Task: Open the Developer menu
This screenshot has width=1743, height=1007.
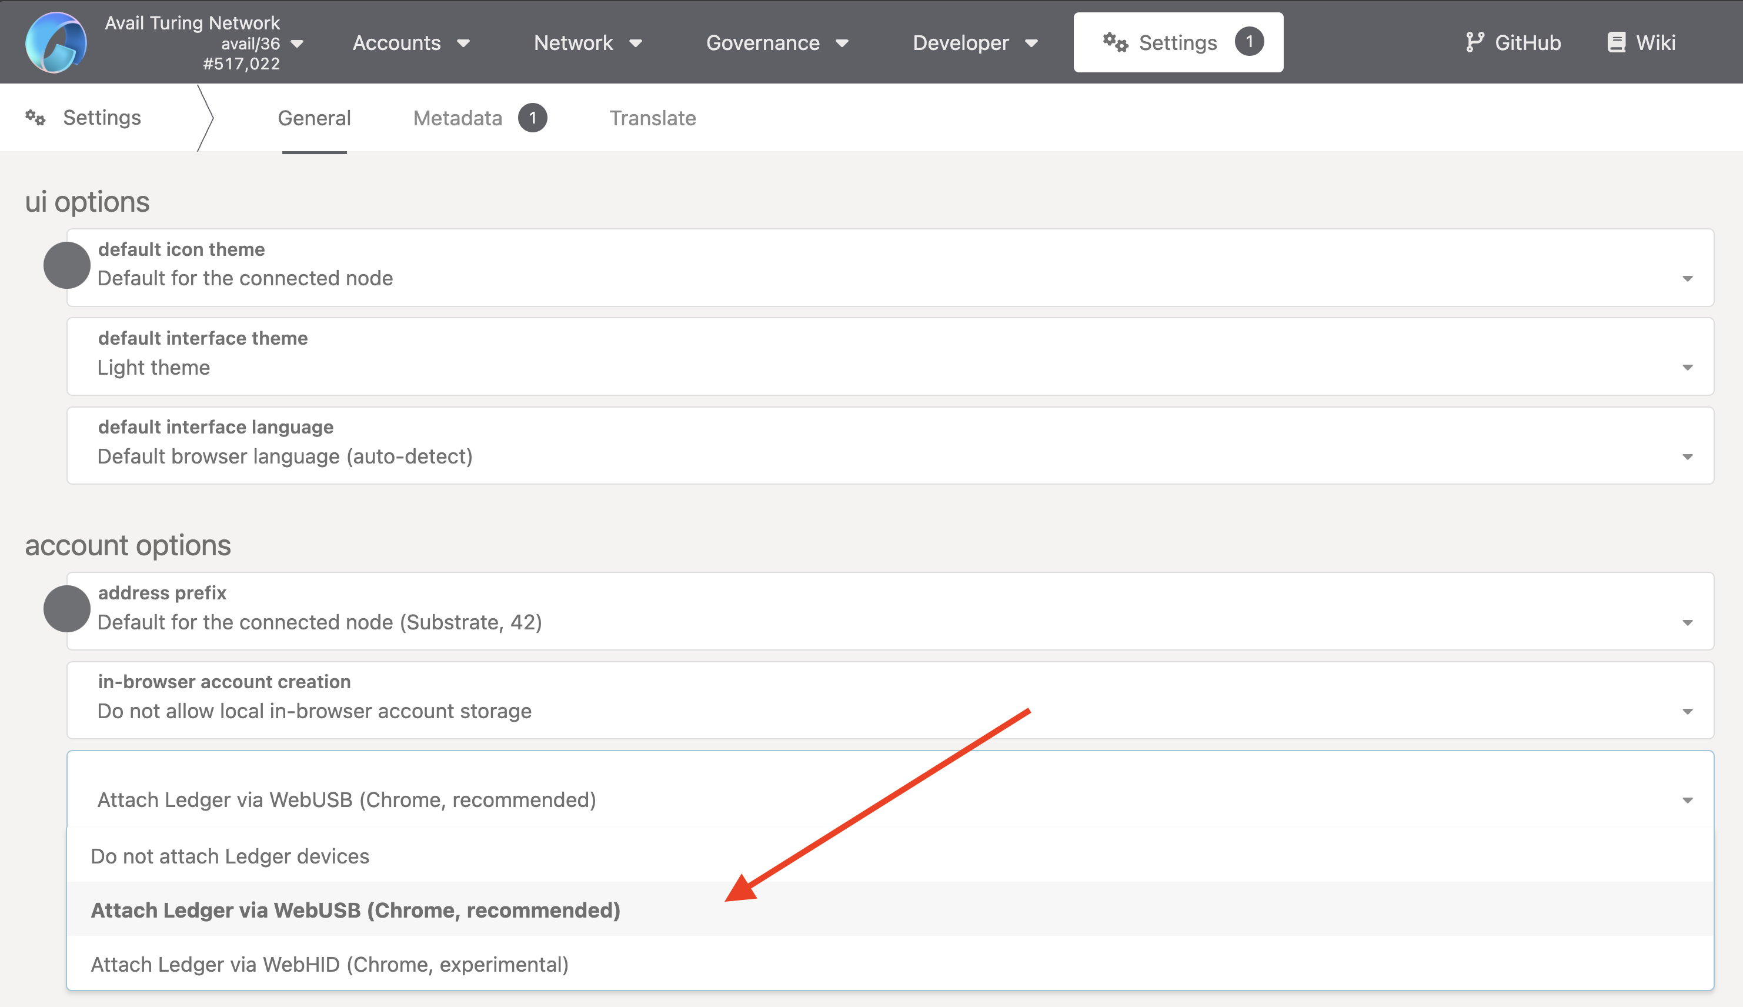Action: pyautogui.click(x=975, y=43)
